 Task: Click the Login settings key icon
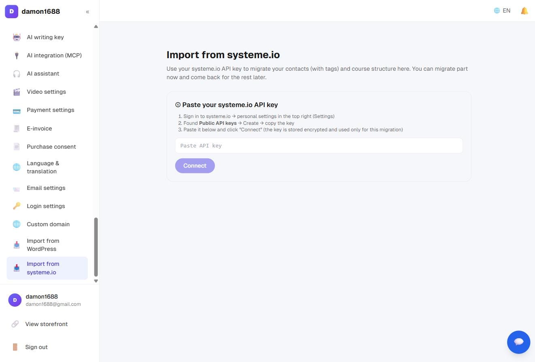click(17, 206)
